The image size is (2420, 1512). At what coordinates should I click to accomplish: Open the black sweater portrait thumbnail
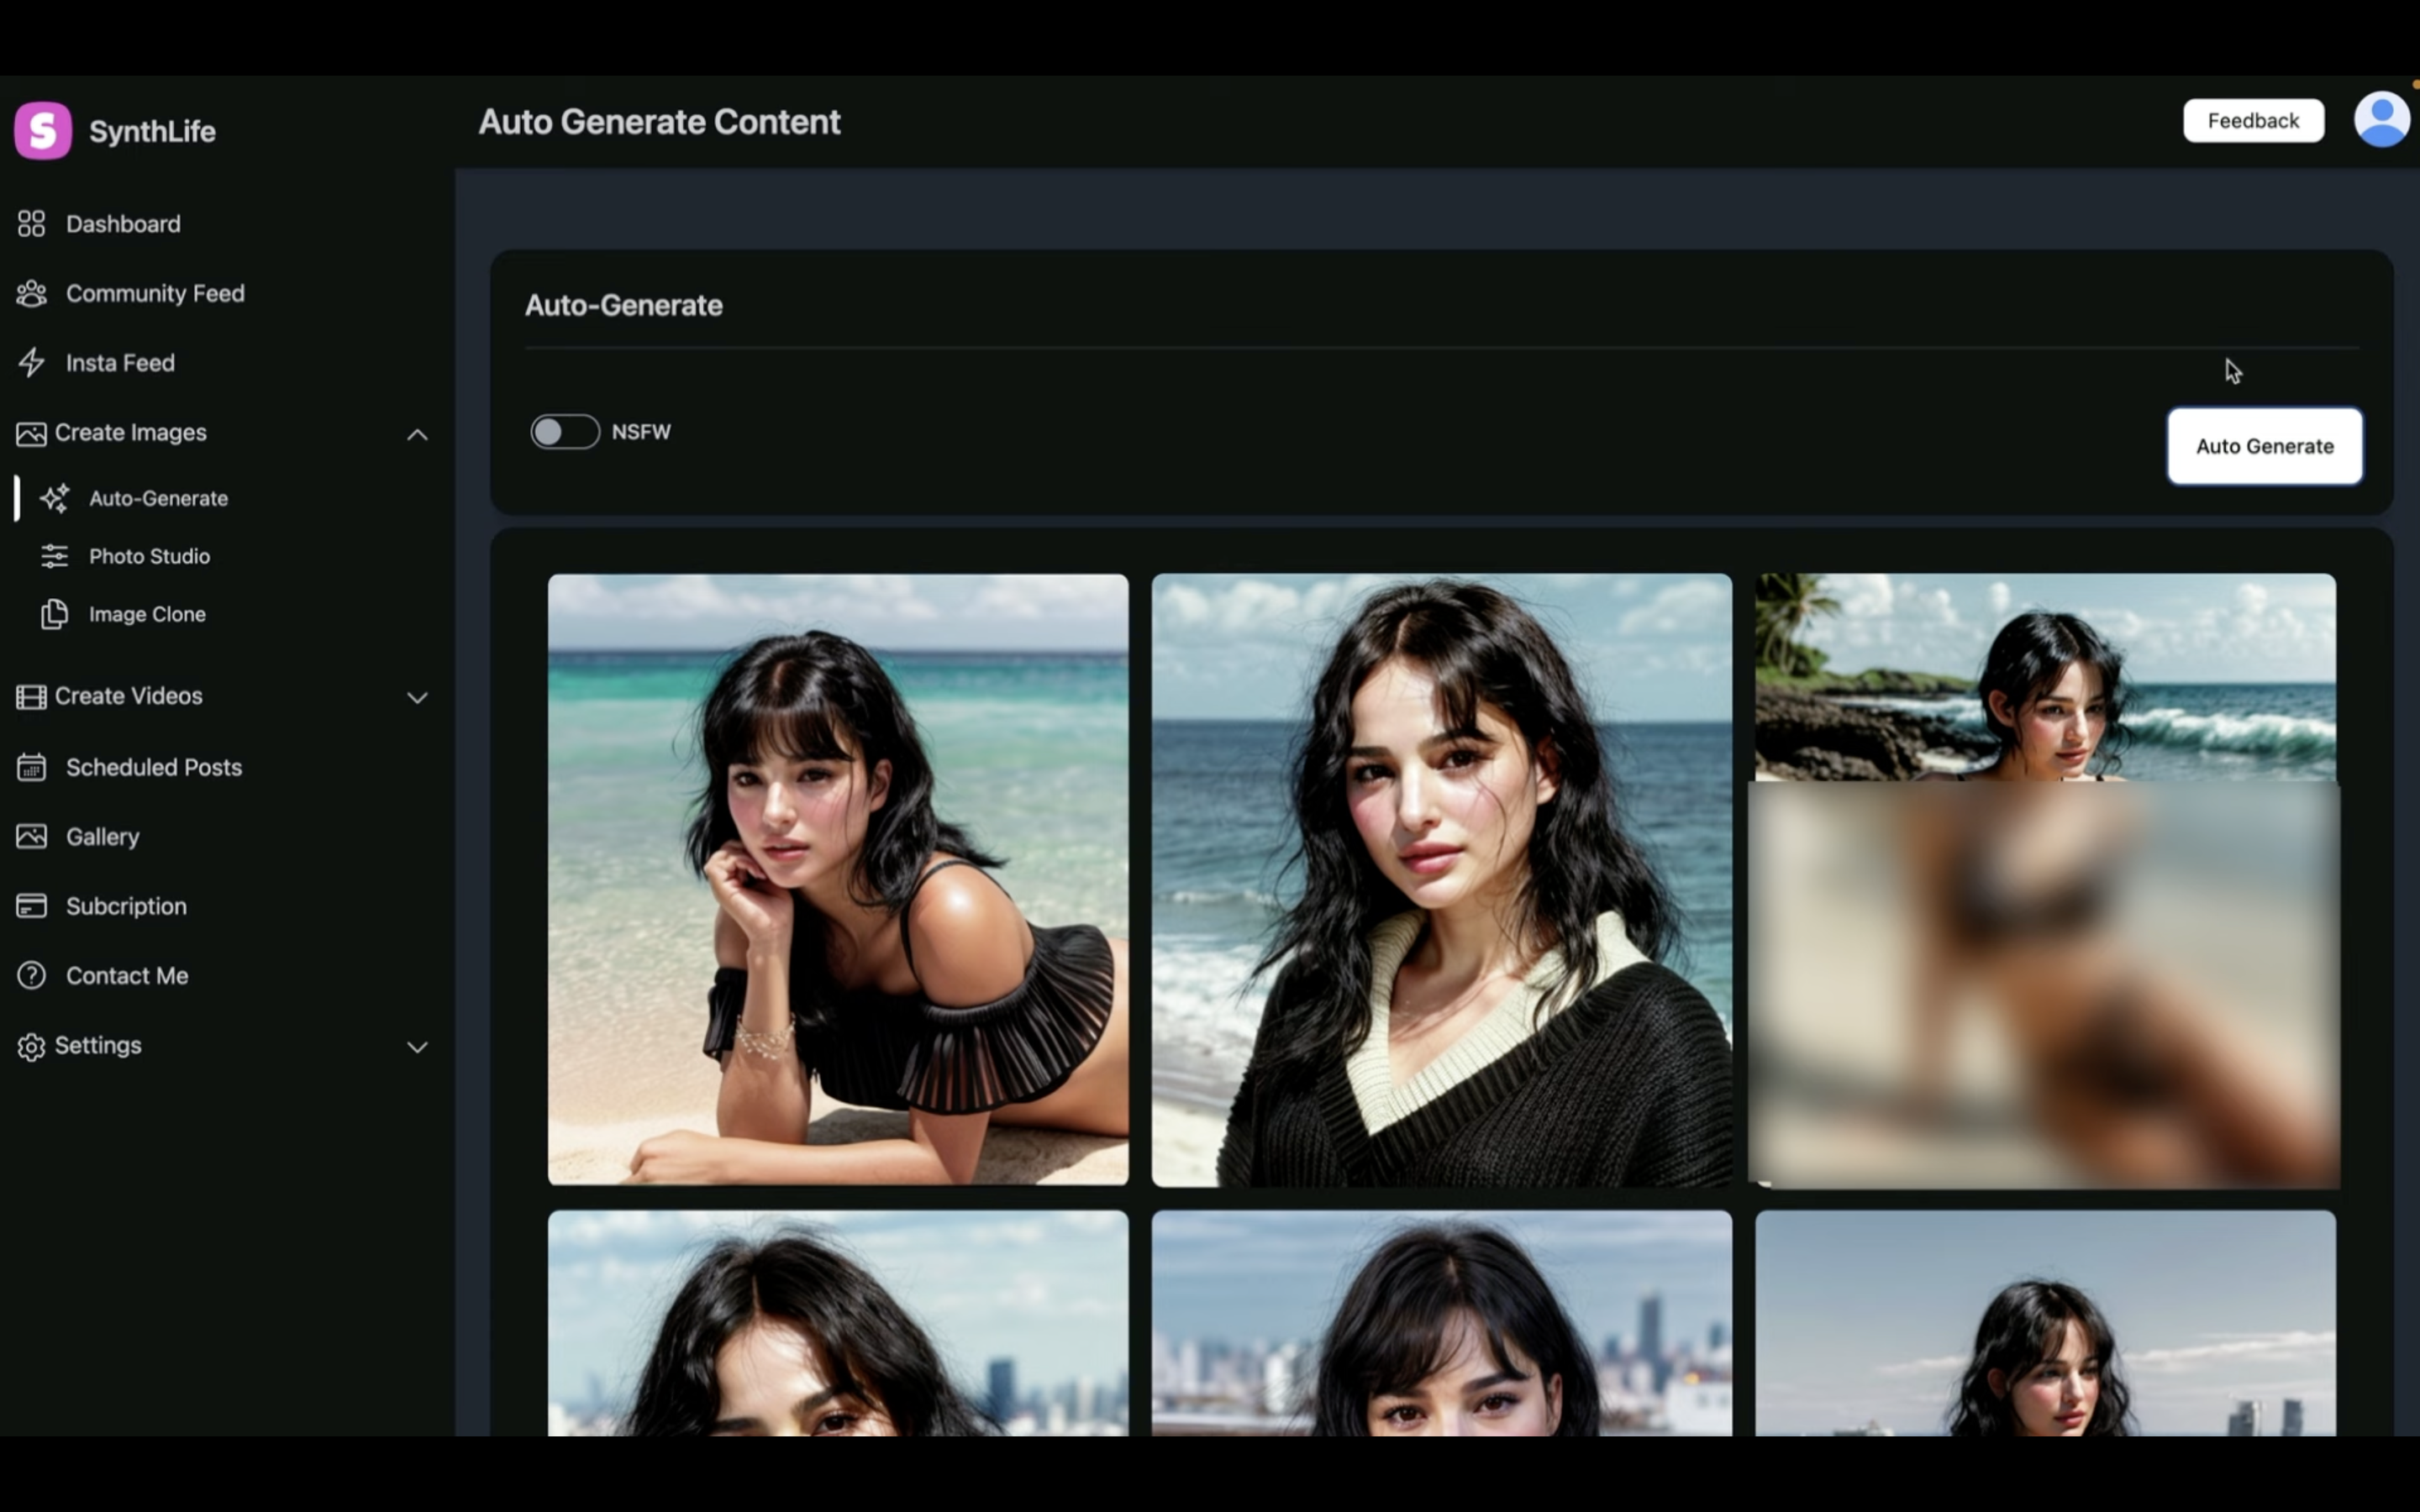click(1441, 879)
